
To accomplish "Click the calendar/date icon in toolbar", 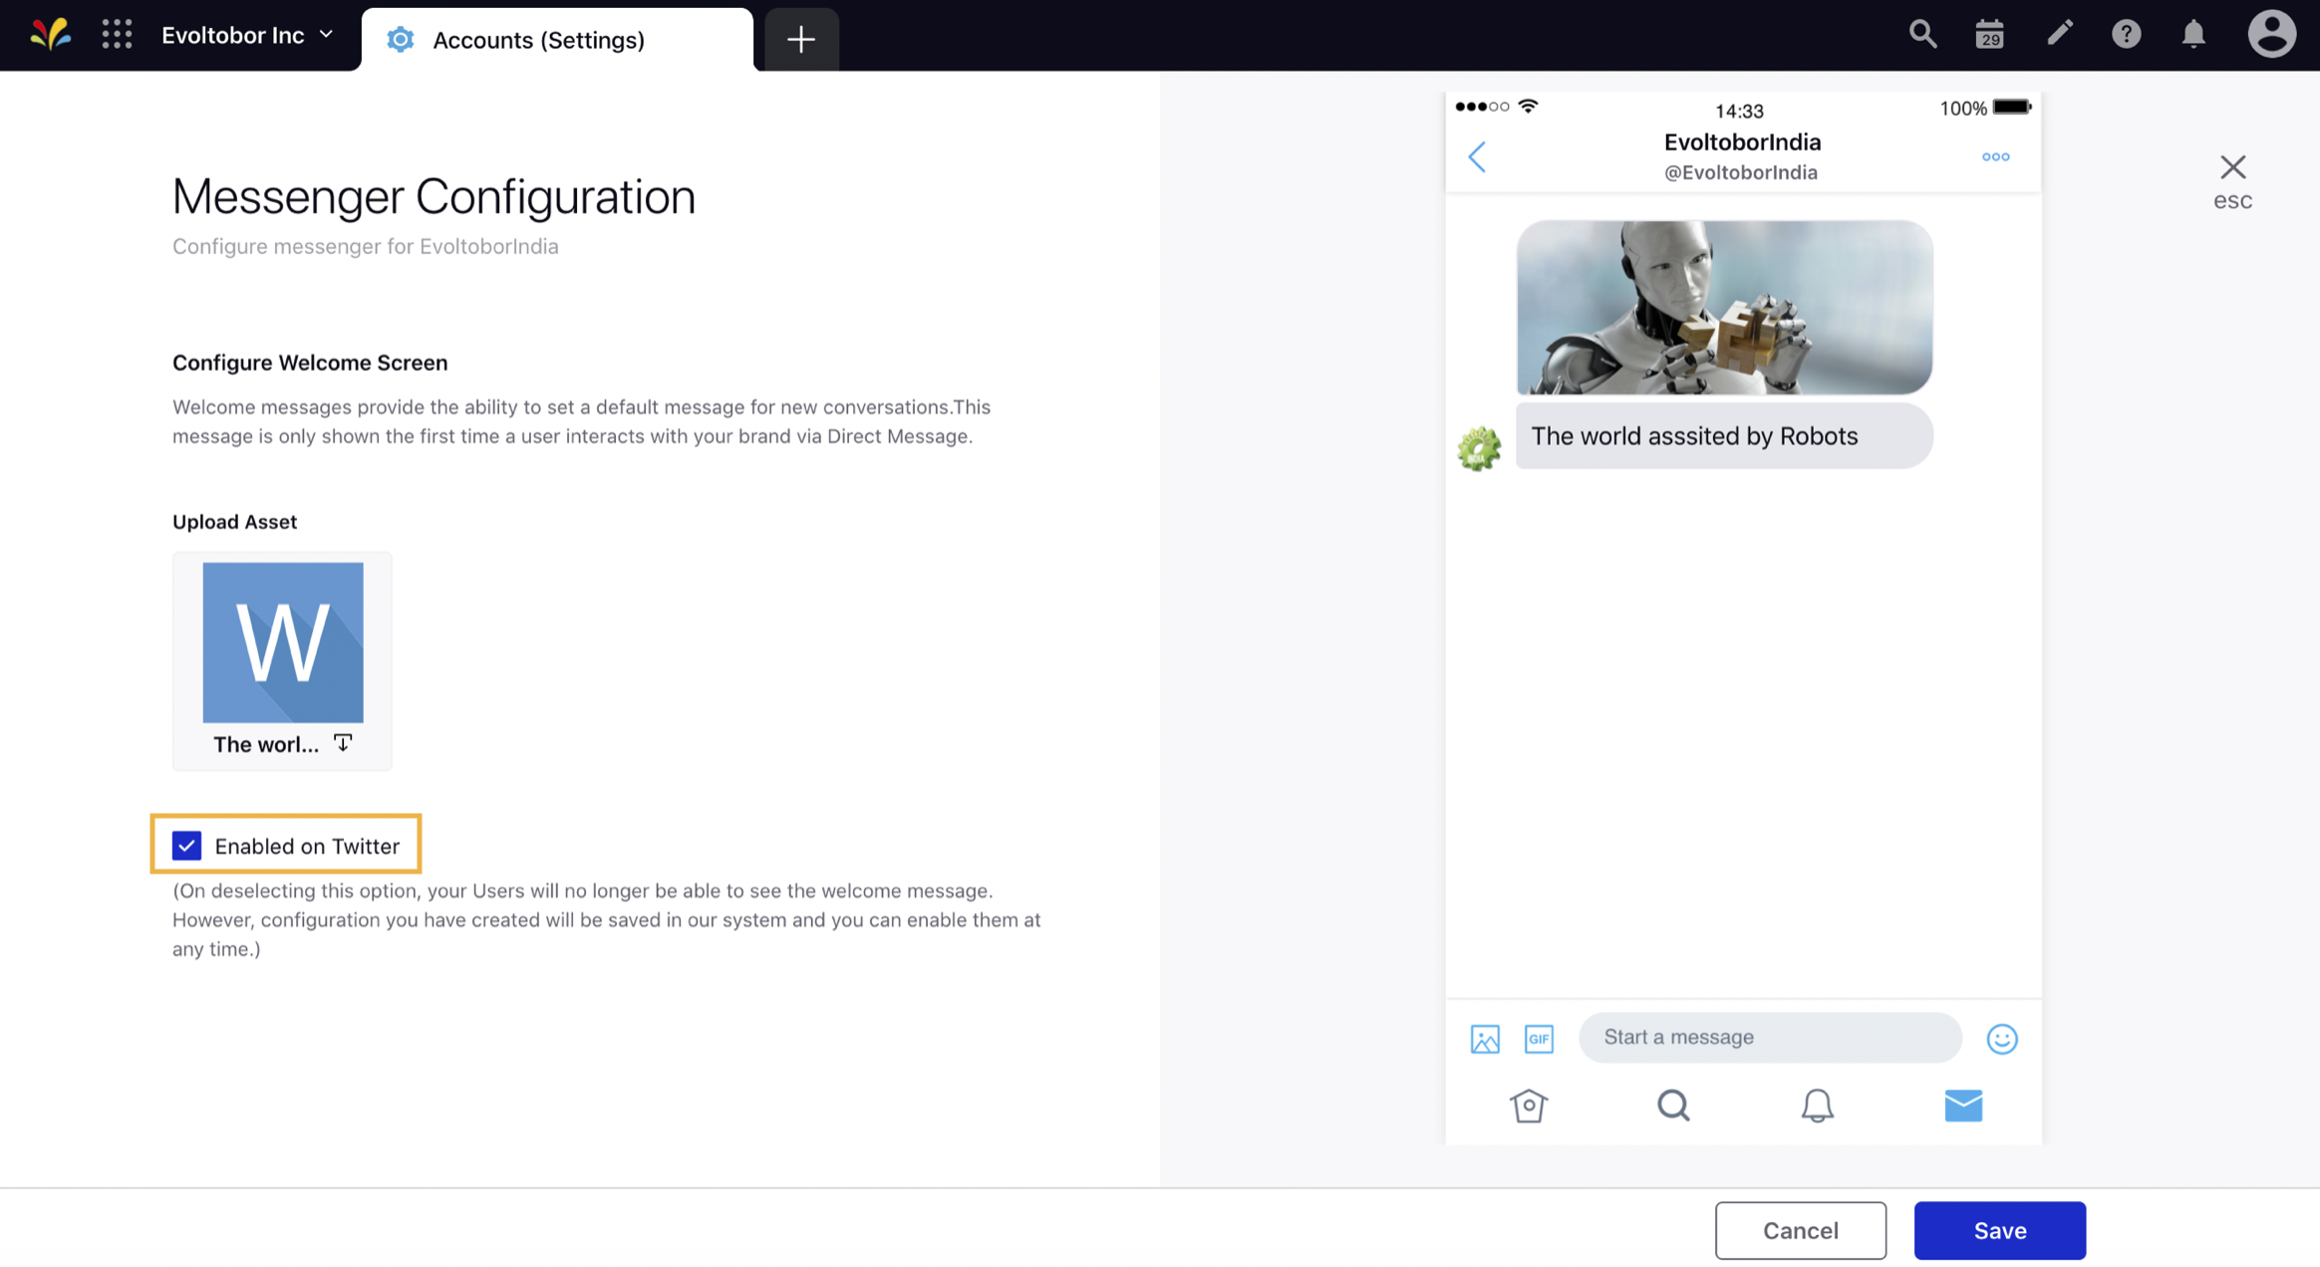I will tap(1991, 34).
